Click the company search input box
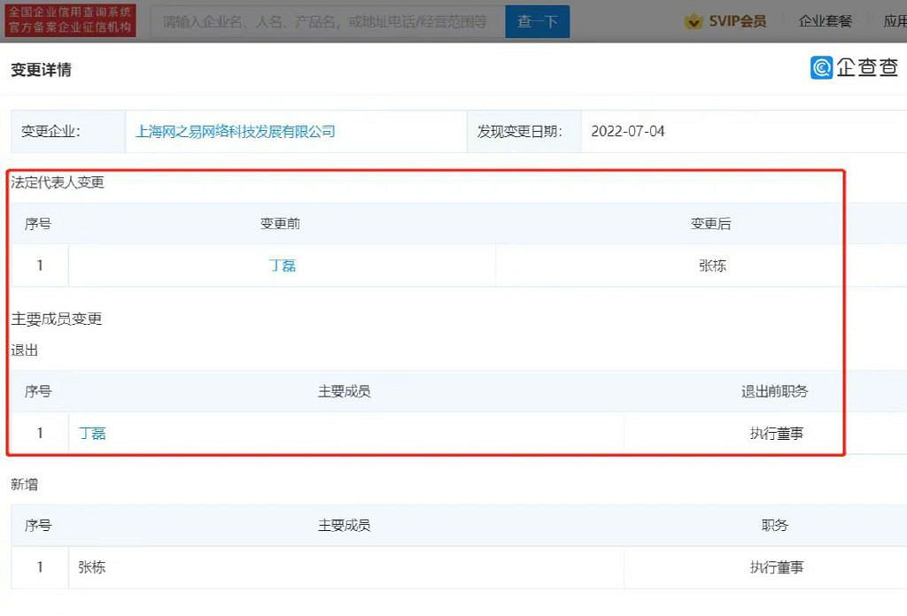907x616 pixels. pos(328,21)
